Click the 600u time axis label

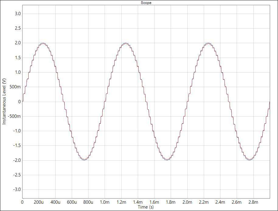pos(72,202)
